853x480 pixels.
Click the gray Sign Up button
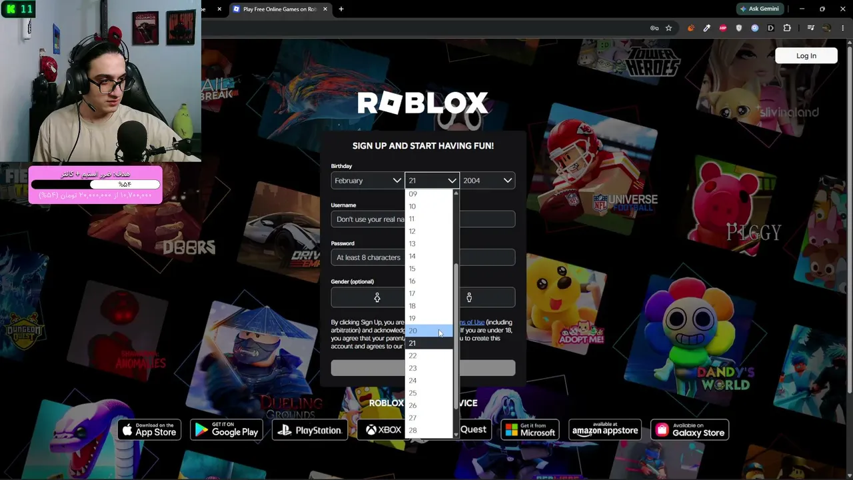423,368
